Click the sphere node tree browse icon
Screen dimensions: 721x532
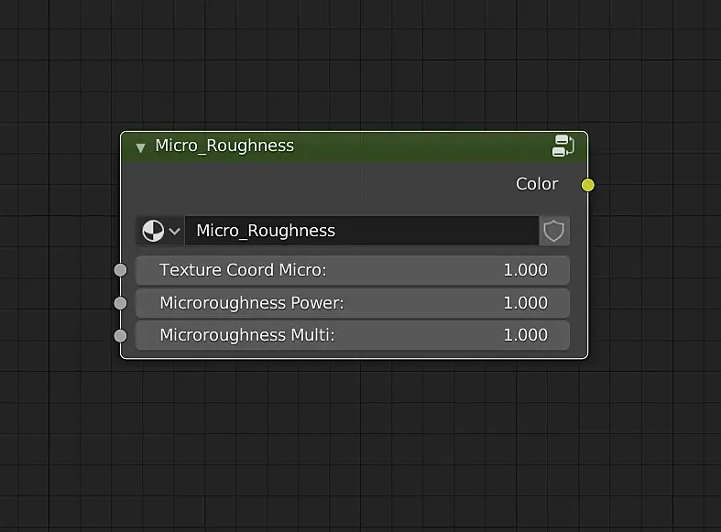(x=152, y=231)
